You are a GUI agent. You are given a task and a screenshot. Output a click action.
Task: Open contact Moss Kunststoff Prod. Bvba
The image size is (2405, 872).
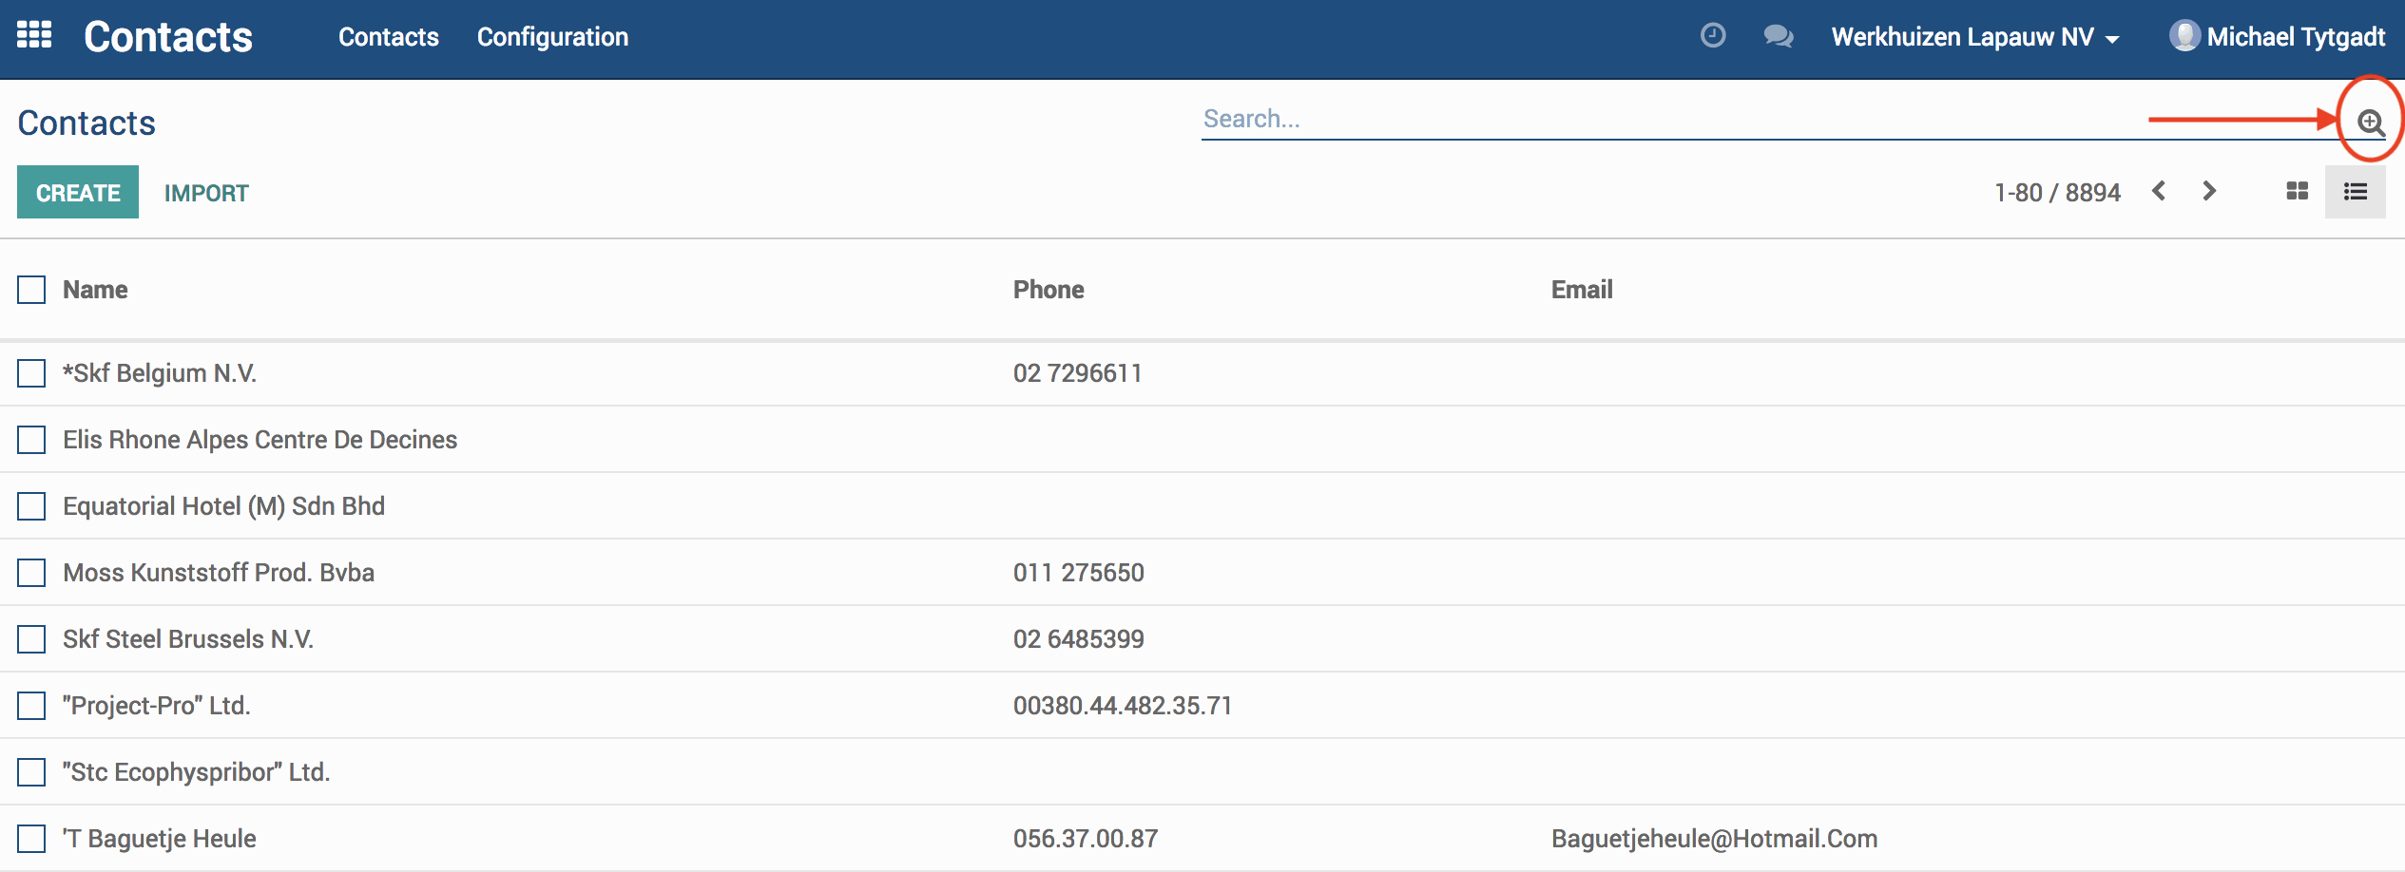pos(219,573)
